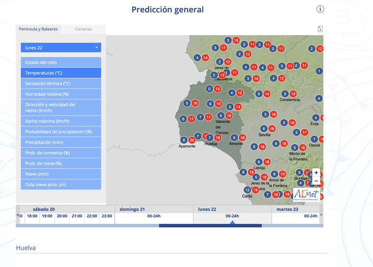Select the Estado del cielo layer
The height and width of the screenshot is (267, 373).
coord(61,62)
